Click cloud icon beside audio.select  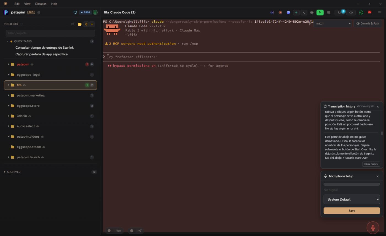click(38, 126)
